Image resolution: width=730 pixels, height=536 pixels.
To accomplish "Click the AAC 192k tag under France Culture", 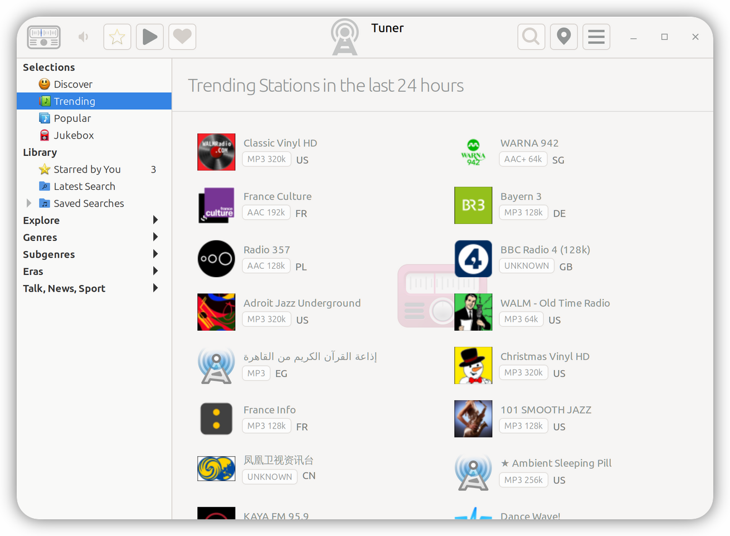I will click(x=266, y=213).
